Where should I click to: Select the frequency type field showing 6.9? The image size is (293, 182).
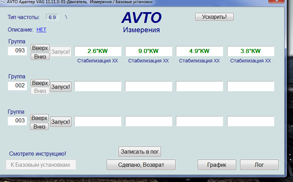[52, 17]
